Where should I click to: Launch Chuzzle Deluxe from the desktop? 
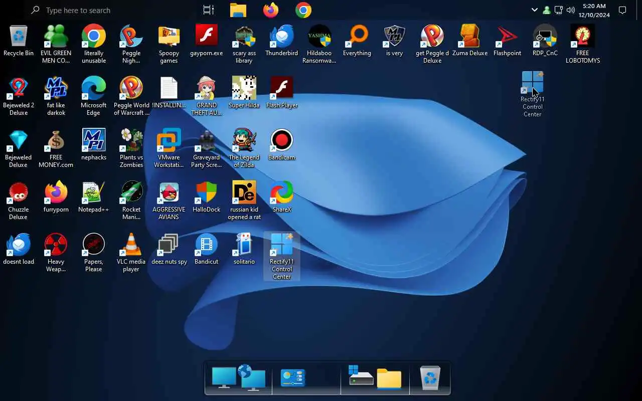pos(19,200)
